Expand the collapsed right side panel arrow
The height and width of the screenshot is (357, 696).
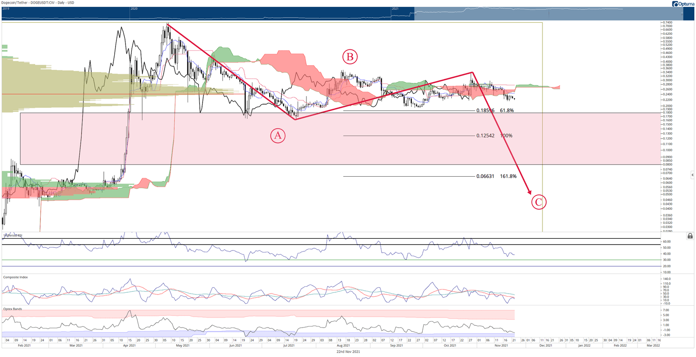[692, 174]
